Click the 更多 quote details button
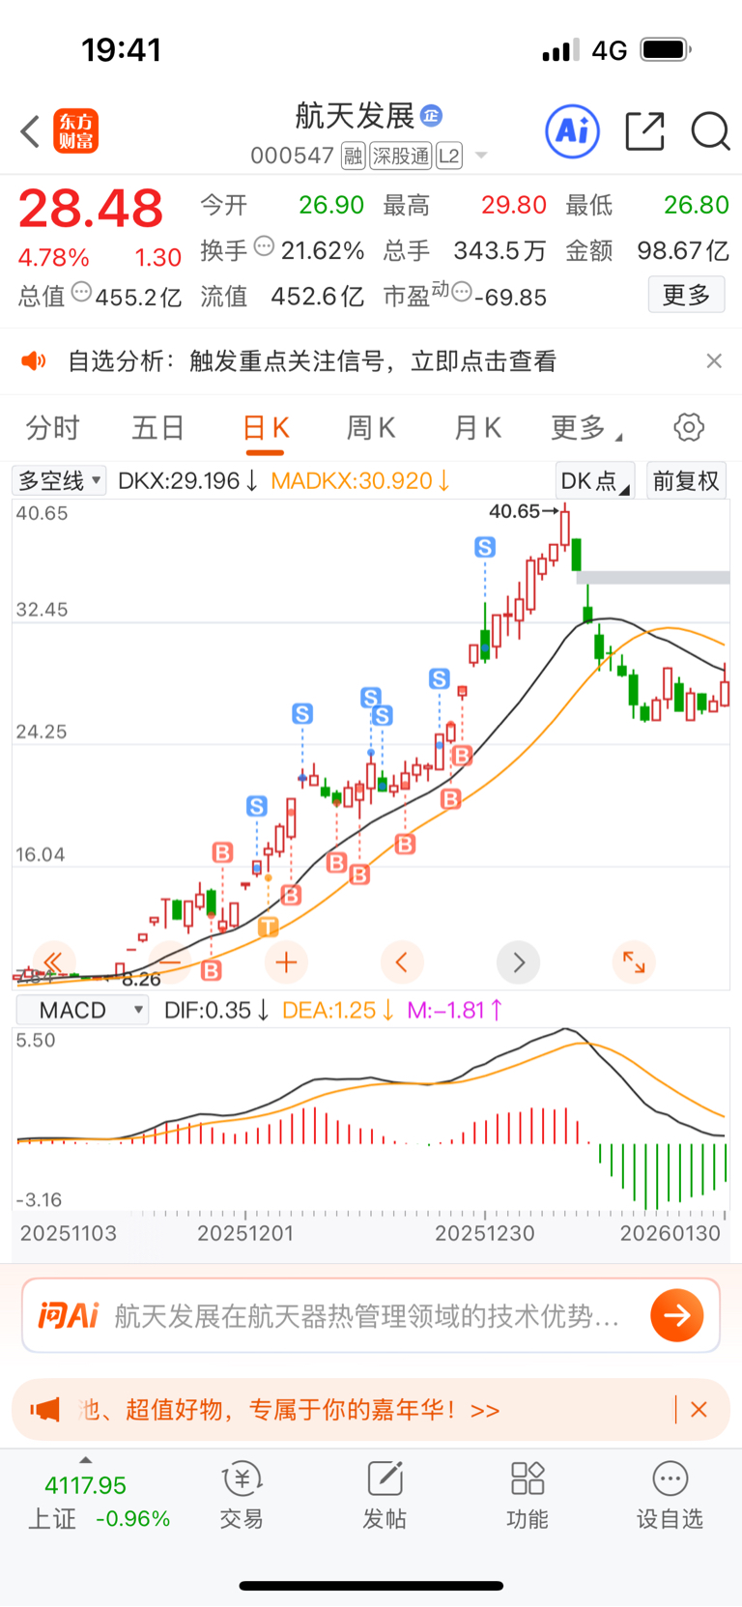This screenshot has width=742, height=1607. [x=687, y=295]
